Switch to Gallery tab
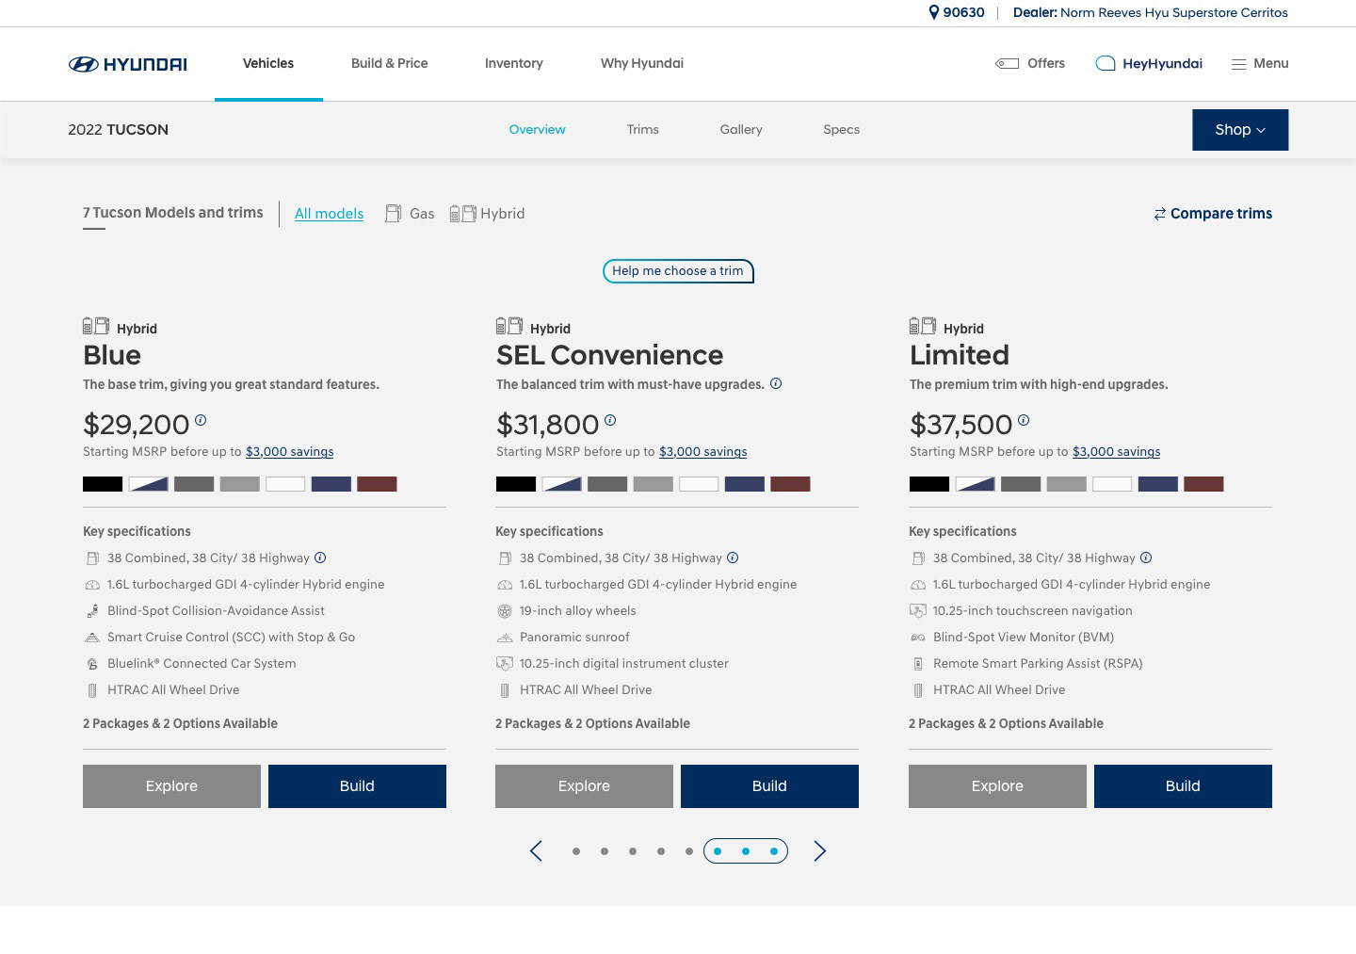This screenshot has height=954, width=1356. click(741, 130)
